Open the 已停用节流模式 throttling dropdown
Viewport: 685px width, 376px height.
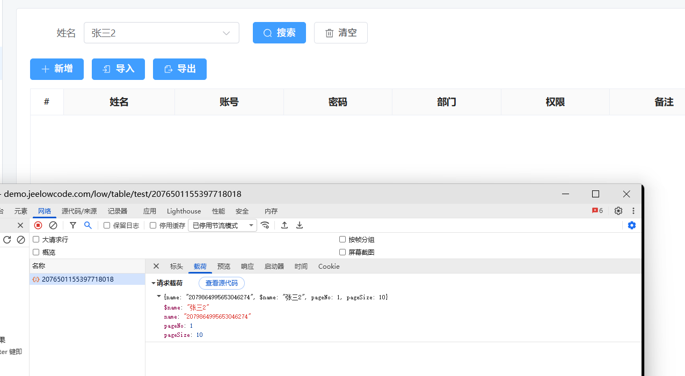click(x=222, y=225)
